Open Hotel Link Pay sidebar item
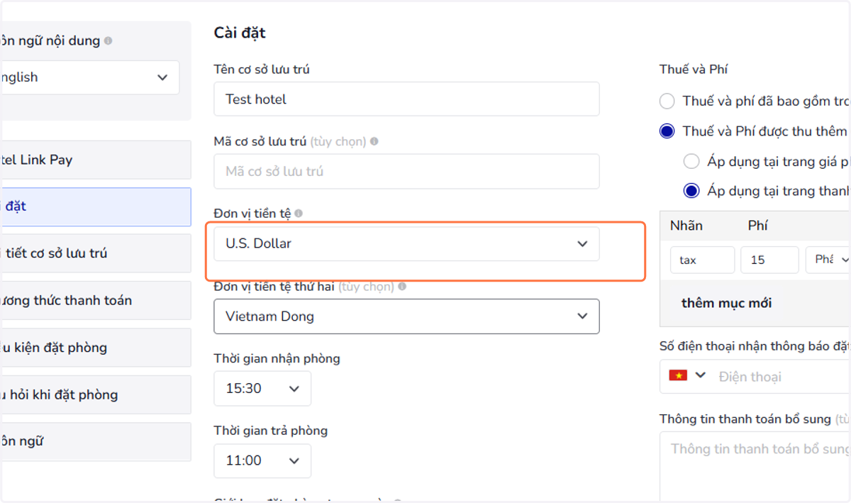 click(x=95, y=160)
